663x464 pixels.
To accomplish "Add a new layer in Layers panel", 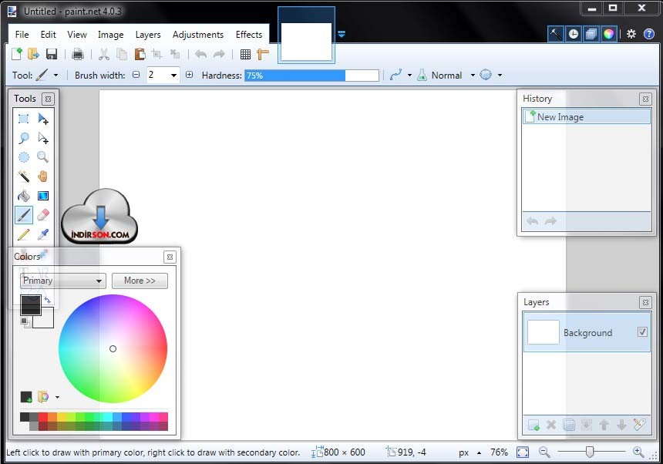I will pyautogui.click(x=533, y=425).
